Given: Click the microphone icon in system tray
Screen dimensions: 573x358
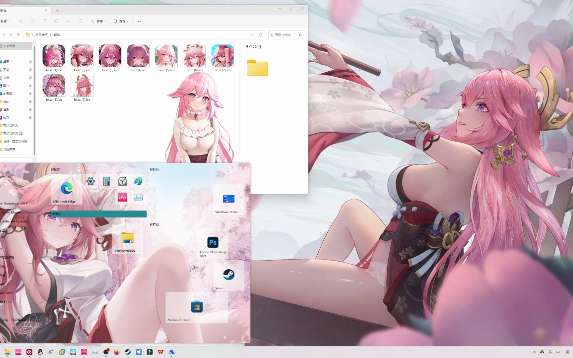Looking at the screenshot, I should click(x=550, y=352).
